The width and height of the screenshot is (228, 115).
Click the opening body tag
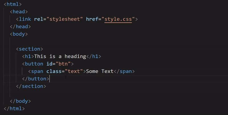pos(19,34)
